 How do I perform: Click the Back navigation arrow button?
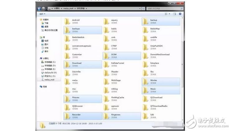point(39,9)
